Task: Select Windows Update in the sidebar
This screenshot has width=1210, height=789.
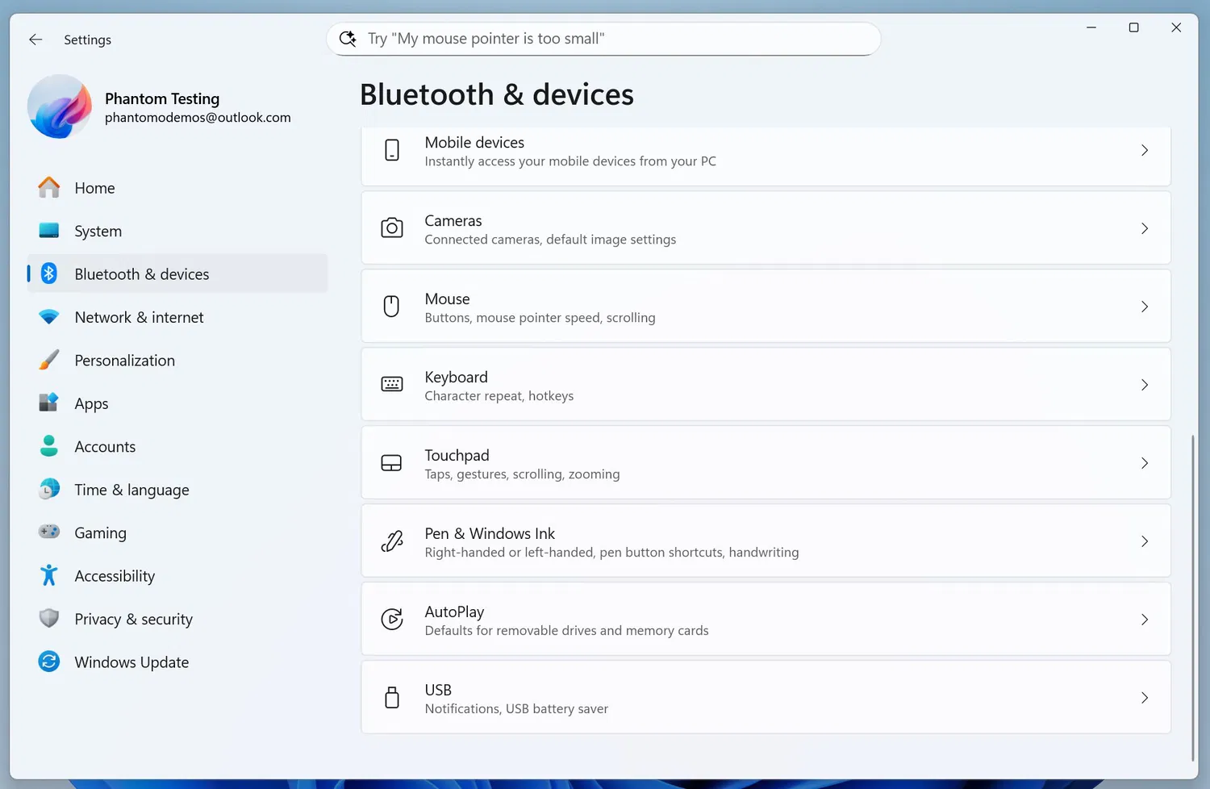Action: coord(131,662)
